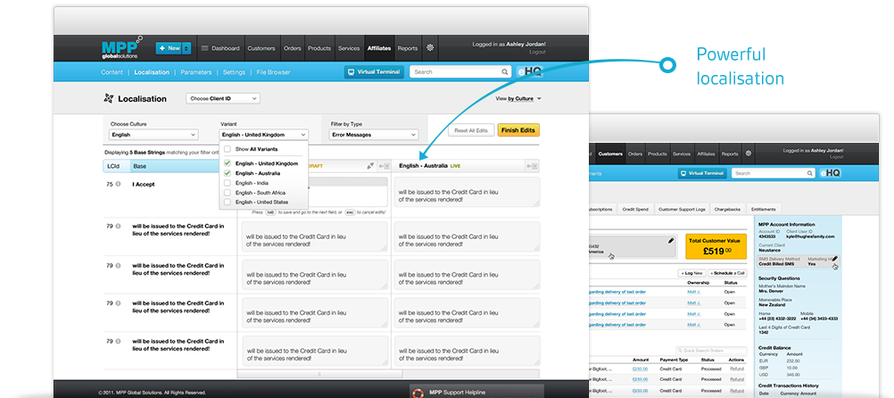Click the Reset All Edits button
Viewport: 894px width, 398px height.
pyautogui.click(x=471, y=130)
